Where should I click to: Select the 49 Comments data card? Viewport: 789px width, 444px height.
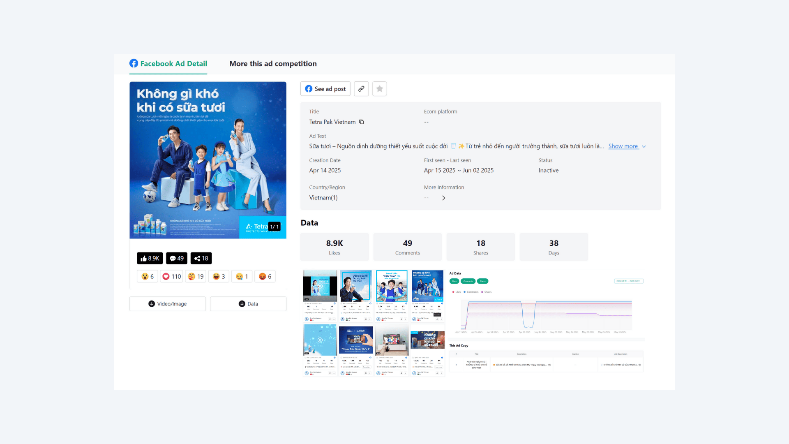[408, 247]
